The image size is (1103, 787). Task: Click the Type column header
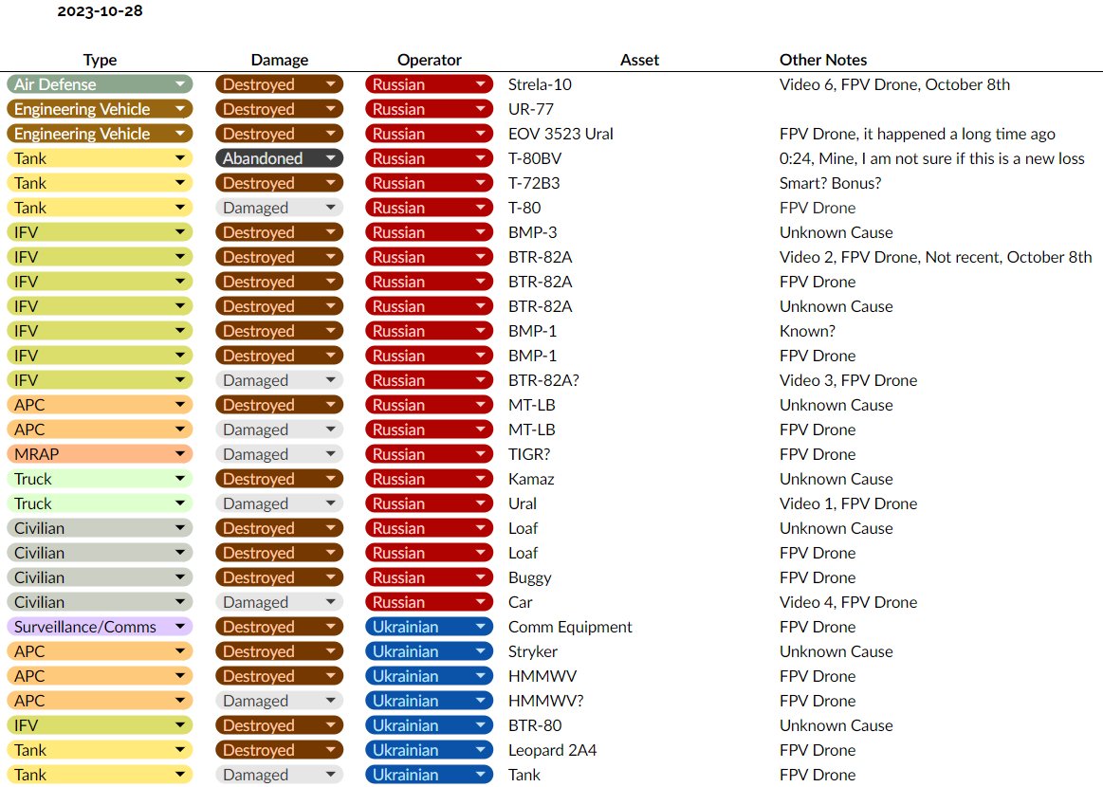point(100,60)
